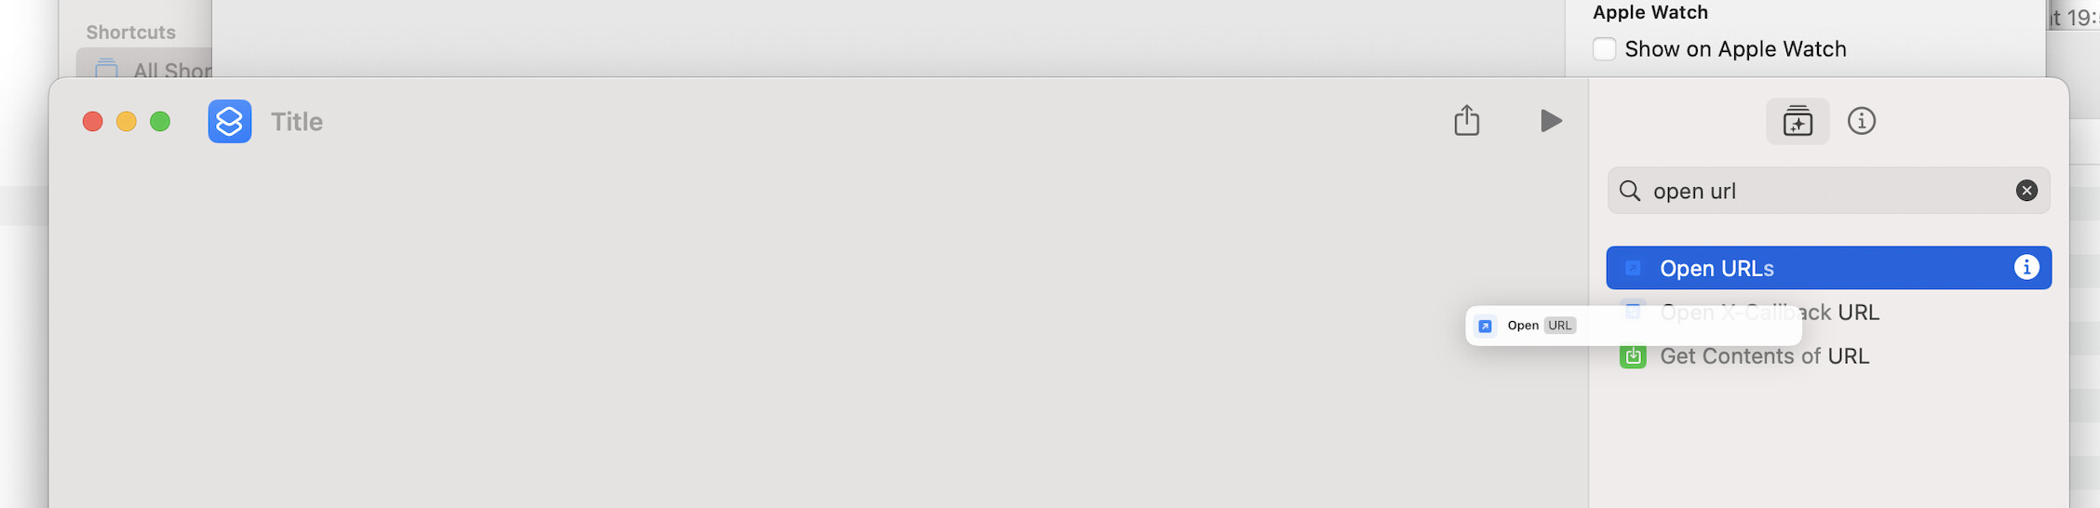Clear the "open url" search text
The image size is (2100, 508).
[2026, 191]
